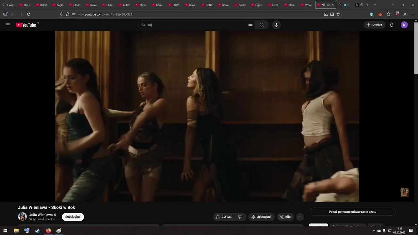Click the Subskrybuj button
Screen dimensions: 418x235
73,217
